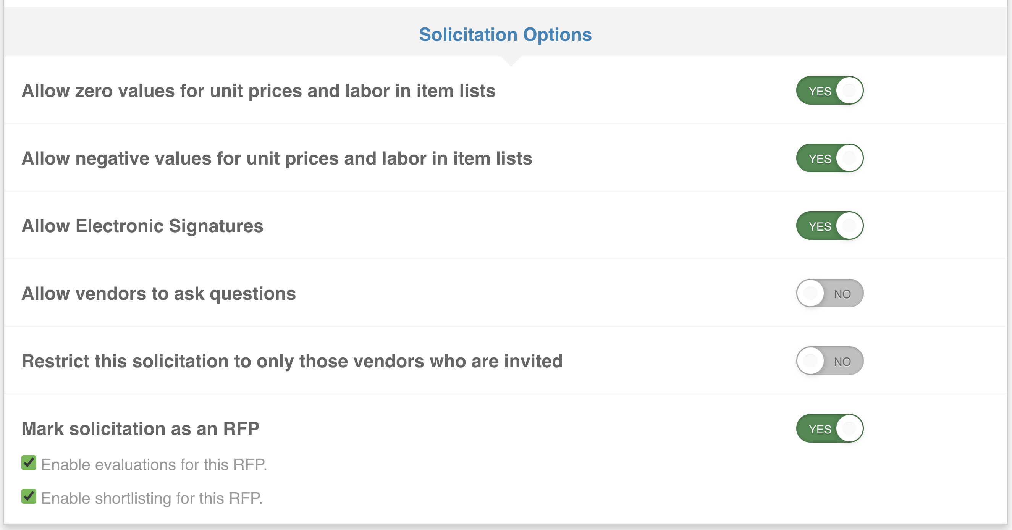The height and width of the screenshot is (530, 1012).
Task: Turn on restrict to invited vendors switch
Action: pyautogui.click(x=829, y=361)
